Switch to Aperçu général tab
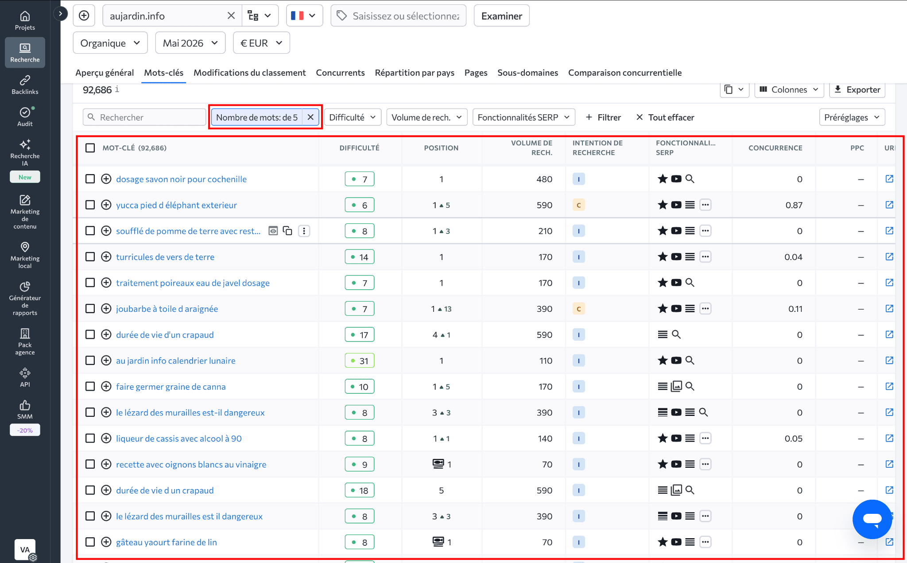This screenshot has height=563, width=907. click(x=105, y=73)
